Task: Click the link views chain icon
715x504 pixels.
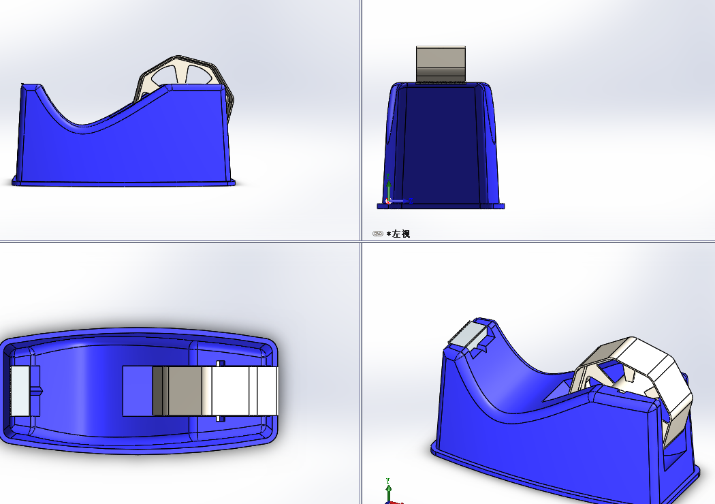Action: pyautogui.click(x=377, y=234)
